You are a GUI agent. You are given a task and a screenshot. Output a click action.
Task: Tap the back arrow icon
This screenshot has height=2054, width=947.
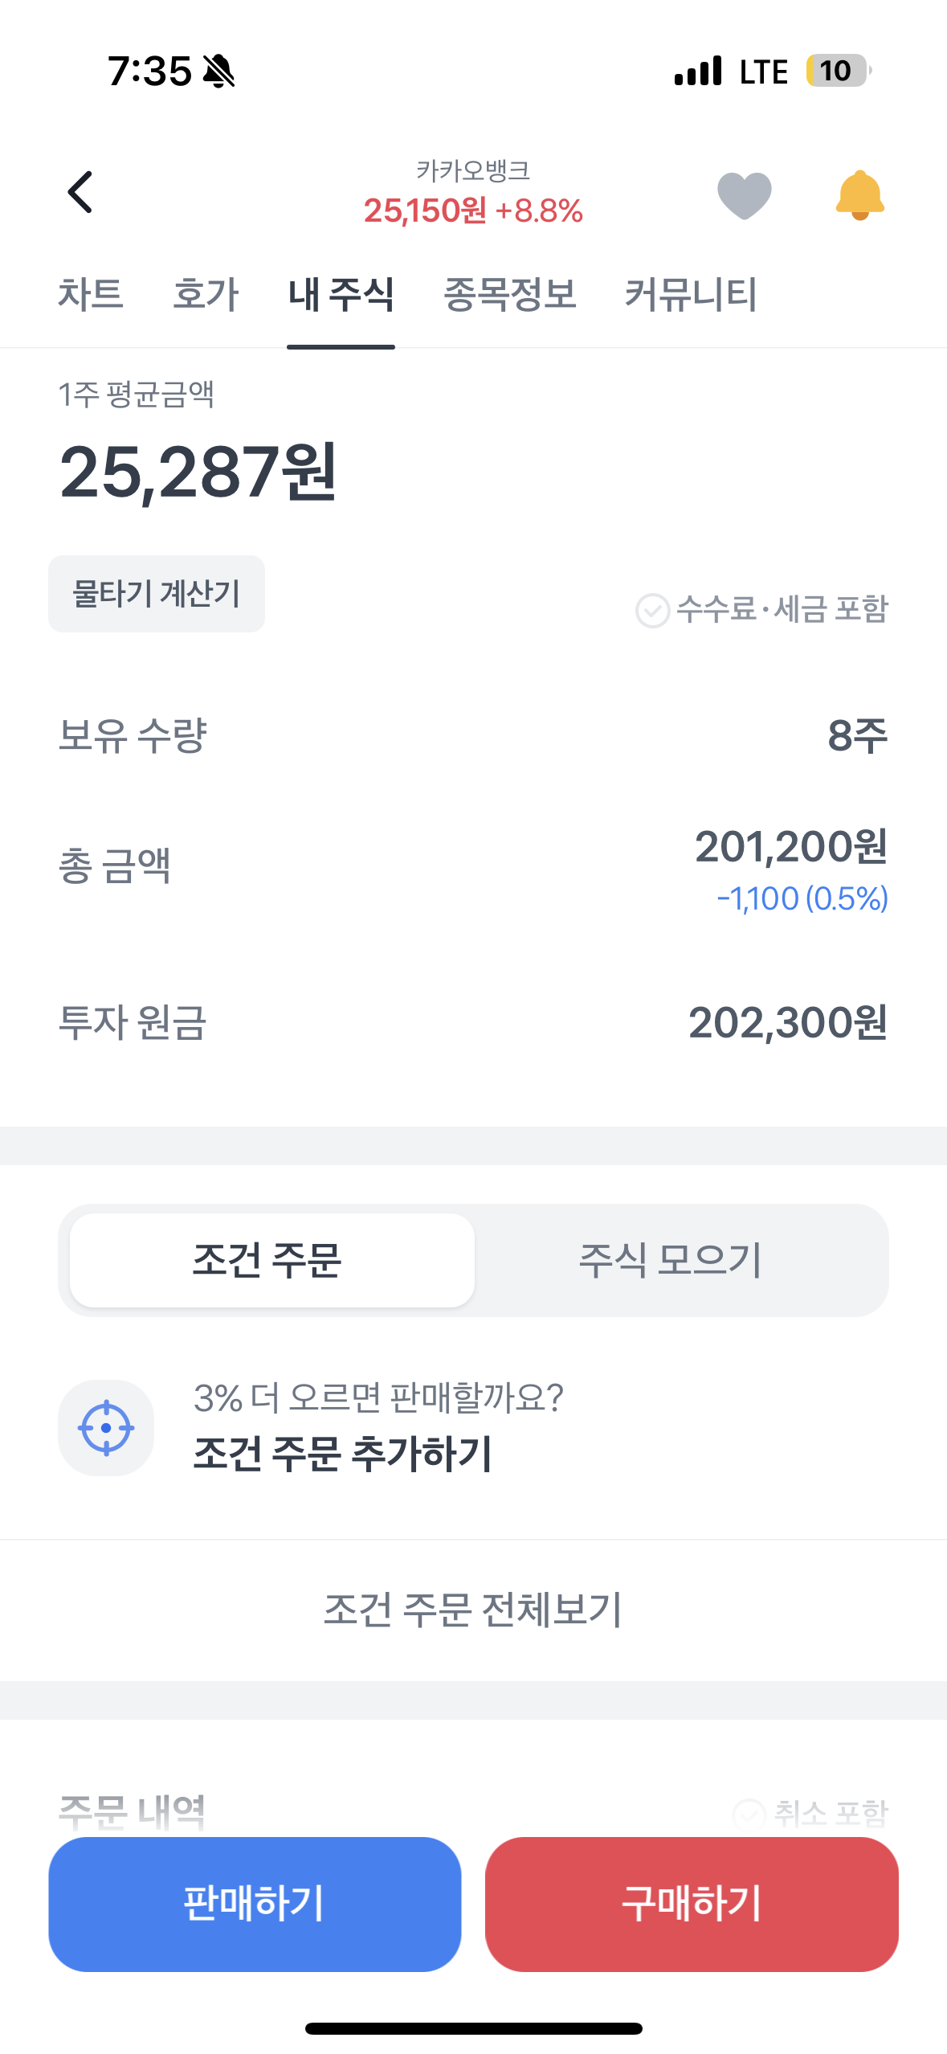point(80,193)
